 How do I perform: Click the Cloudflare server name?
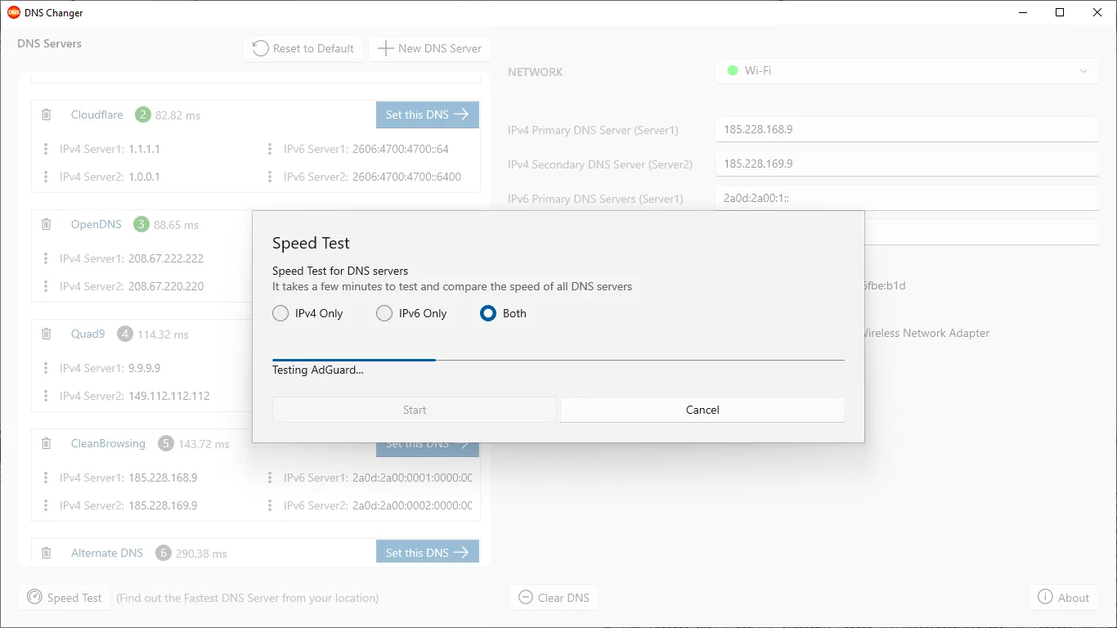97,114
